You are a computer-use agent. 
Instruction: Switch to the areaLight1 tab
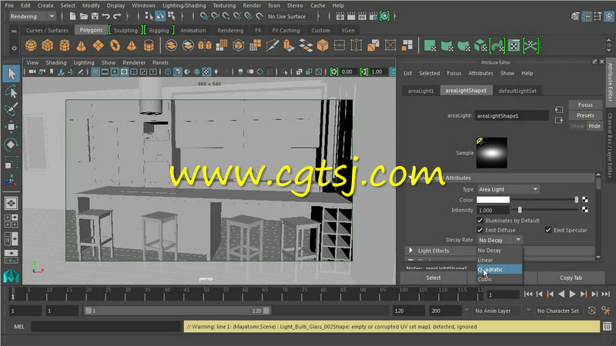(x=420, y=91)
